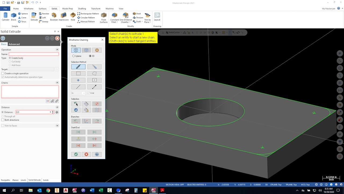Collapse the Distance section
This screenshot has width=344, height=194.
tap(57, 107)
